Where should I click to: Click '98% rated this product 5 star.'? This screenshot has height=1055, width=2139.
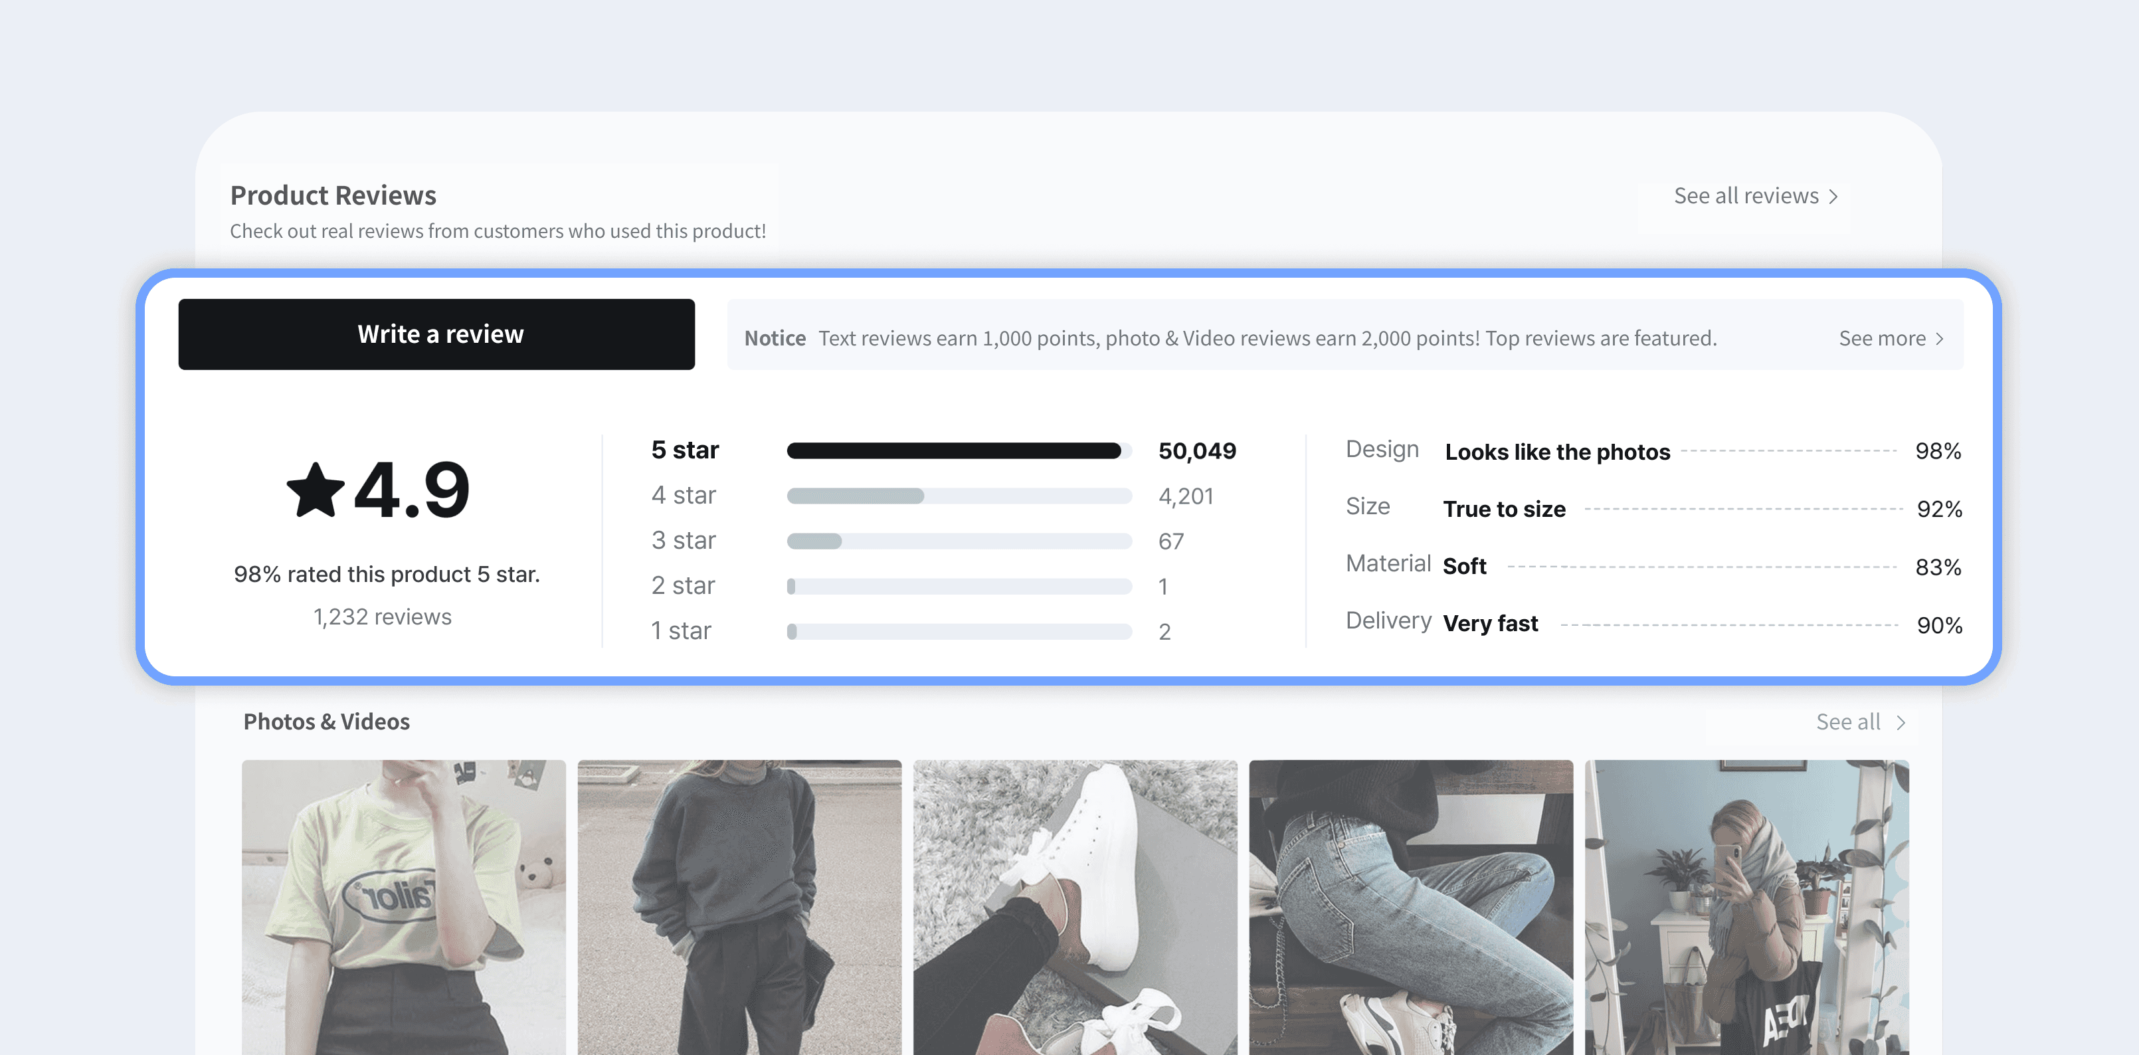pyautogui.click(x=387, y=574)
